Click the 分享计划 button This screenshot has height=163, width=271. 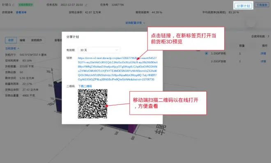[243, 6]
